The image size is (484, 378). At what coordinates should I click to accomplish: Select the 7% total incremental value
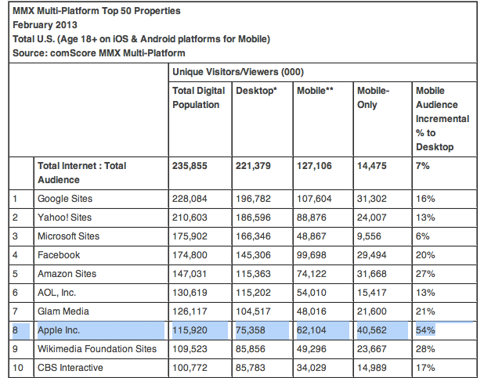(423, 166)
